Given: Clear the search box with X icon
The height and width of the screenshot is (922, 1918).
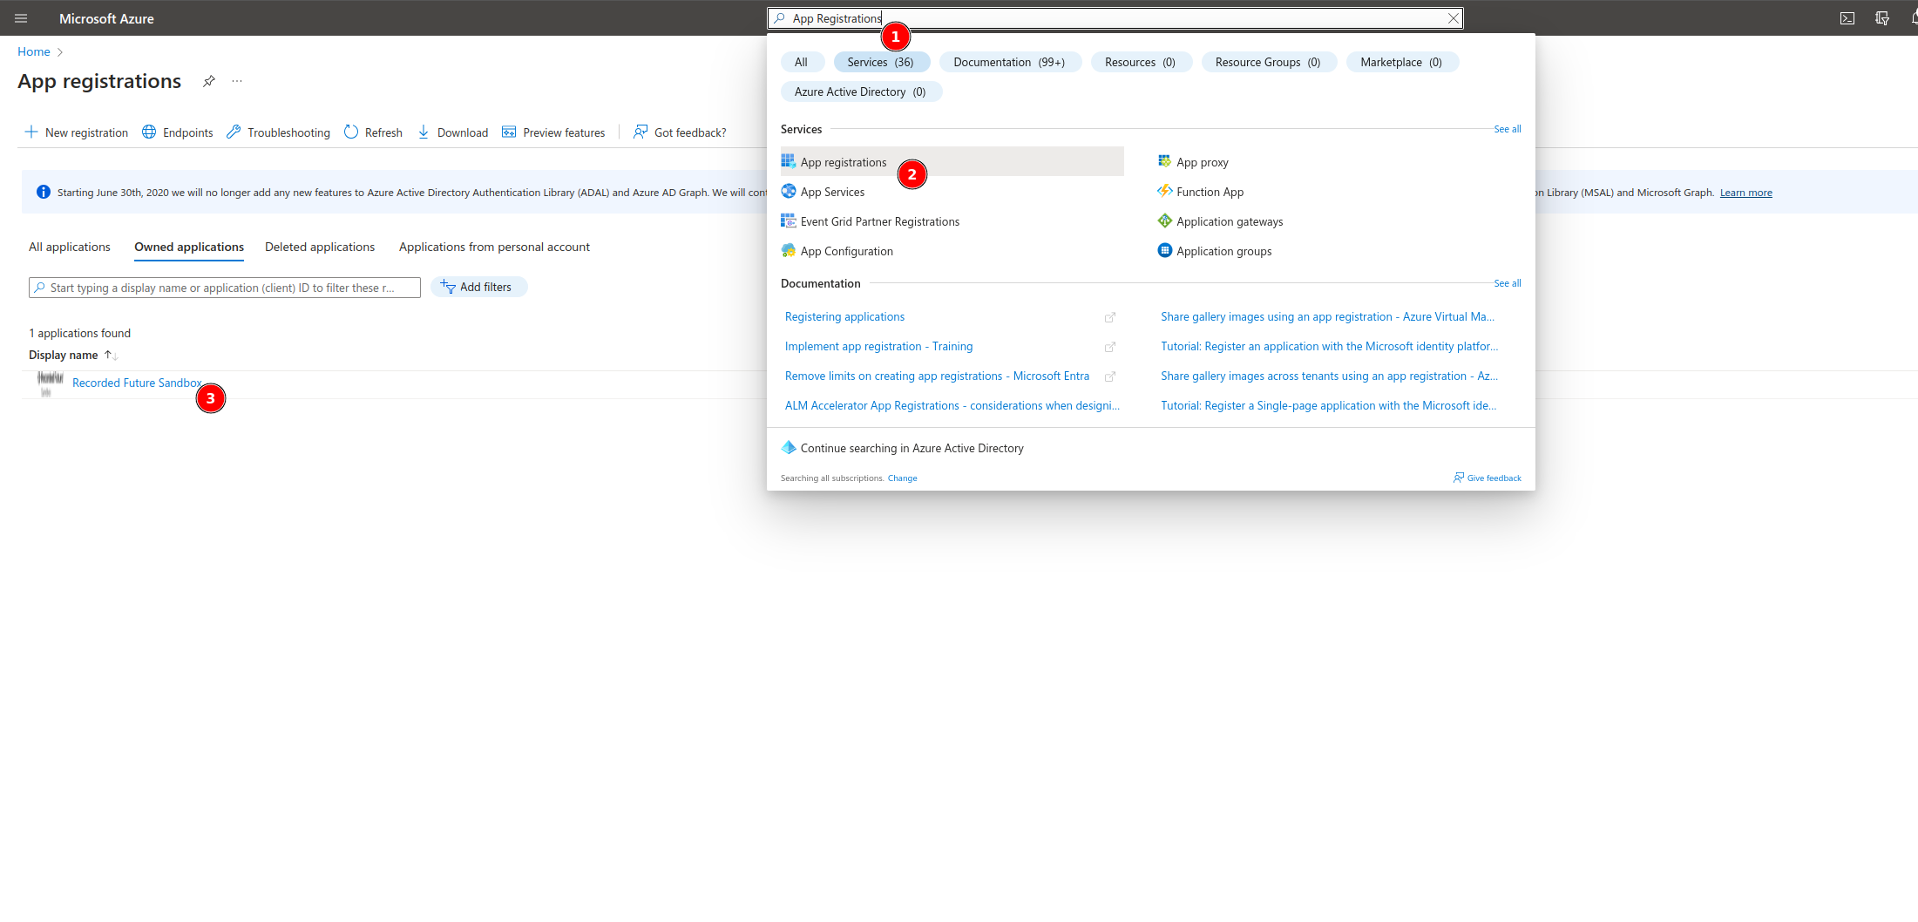Looking at the screenshot, I should (1453, 18).
